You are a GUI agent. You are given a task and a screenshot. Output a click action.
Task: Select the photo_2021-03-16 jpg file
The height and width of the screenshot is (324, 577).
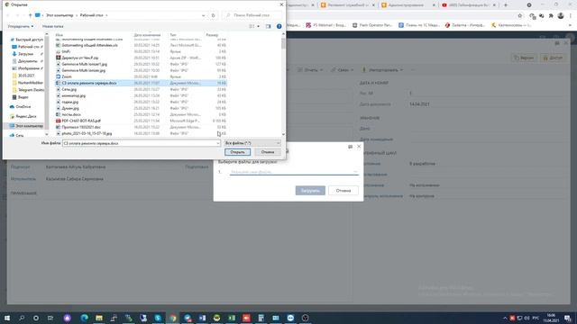point(141,133)
